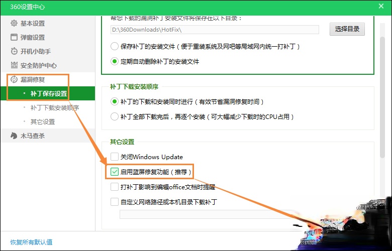This screenshot has width=392, height=251.
Task: Click the vertical scrollbar thumb
Action: tap(382, 97)
